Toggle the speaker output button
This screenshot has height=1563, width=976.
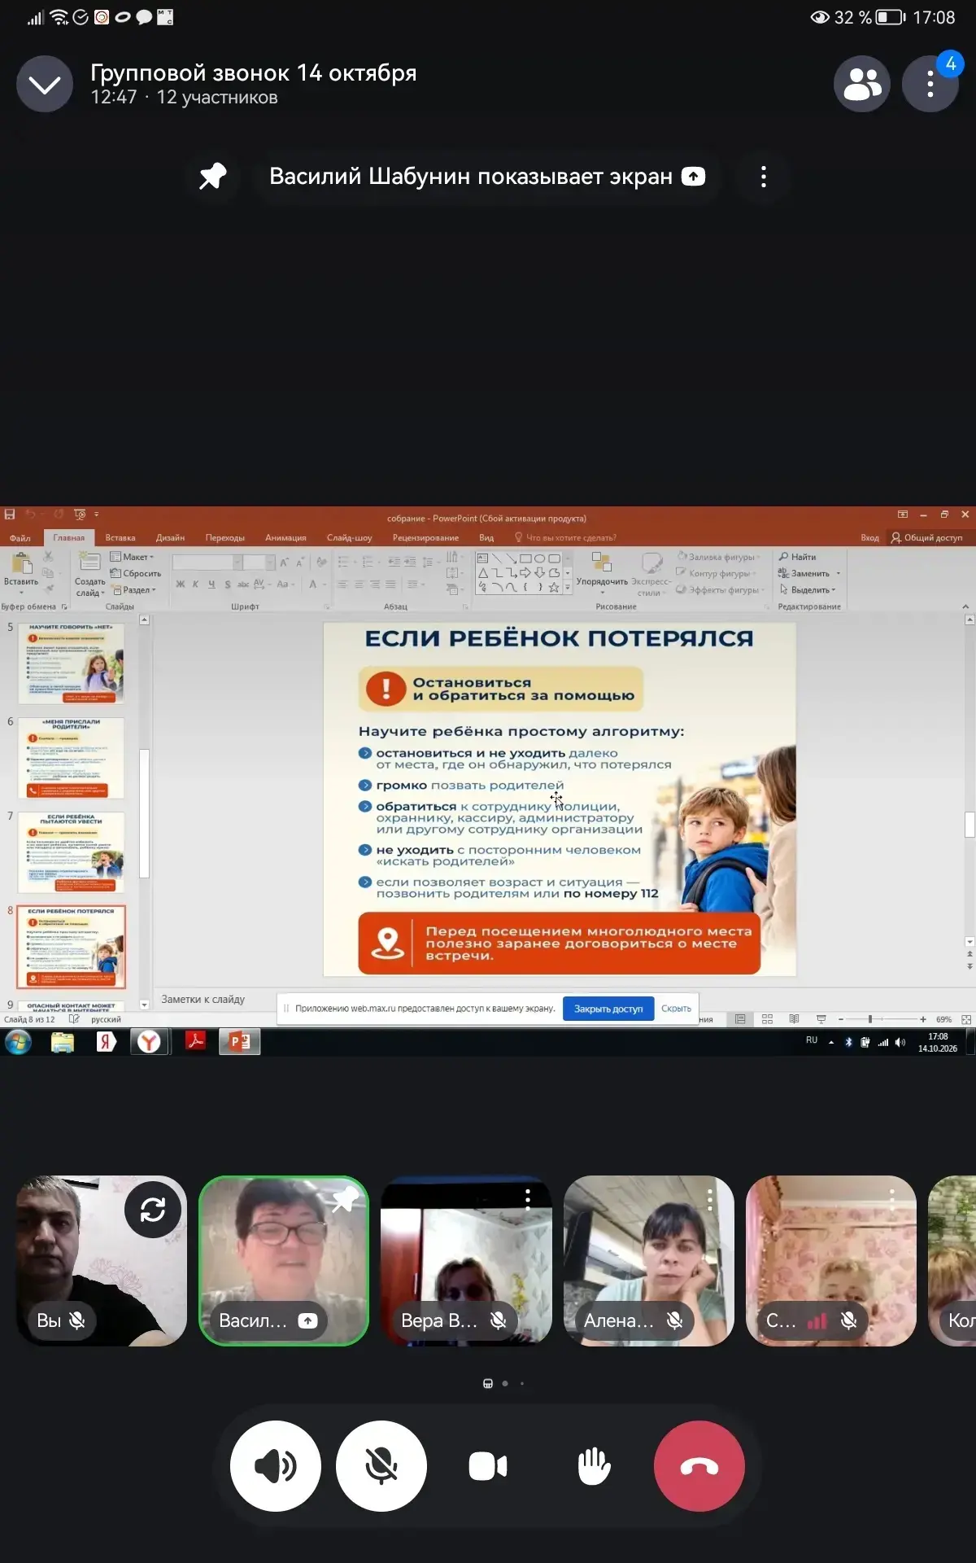coord(276,1466)
